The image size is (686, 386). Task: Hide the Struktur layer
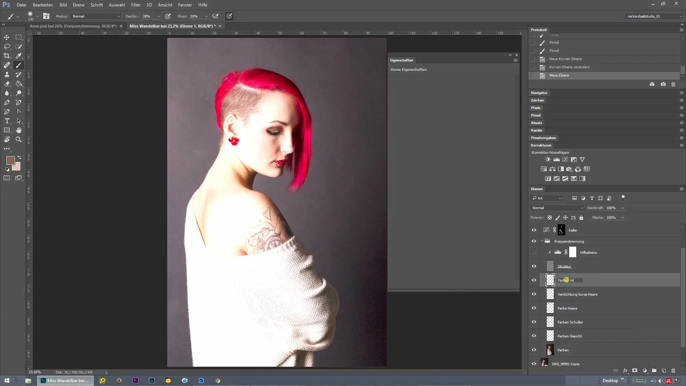pyautogui.click(x=534, y=266)
